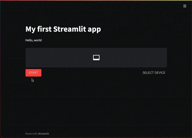Open the hamburger main menu icon

click(x=185, y=6)
